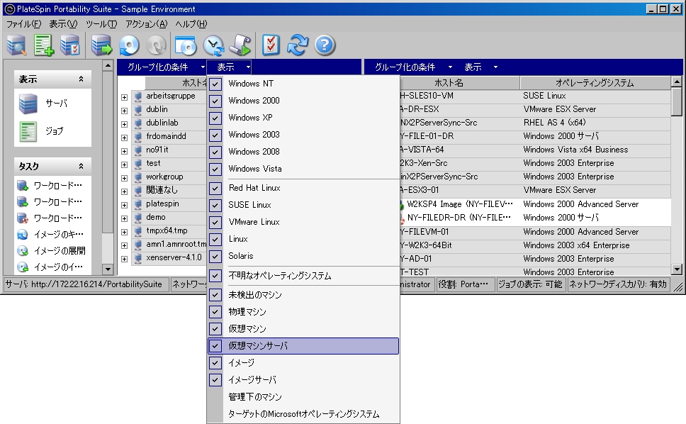This screenshot has width=686, height=424.
Task: Collapse the 表示 sidebar section
Action: coord(81,79)
